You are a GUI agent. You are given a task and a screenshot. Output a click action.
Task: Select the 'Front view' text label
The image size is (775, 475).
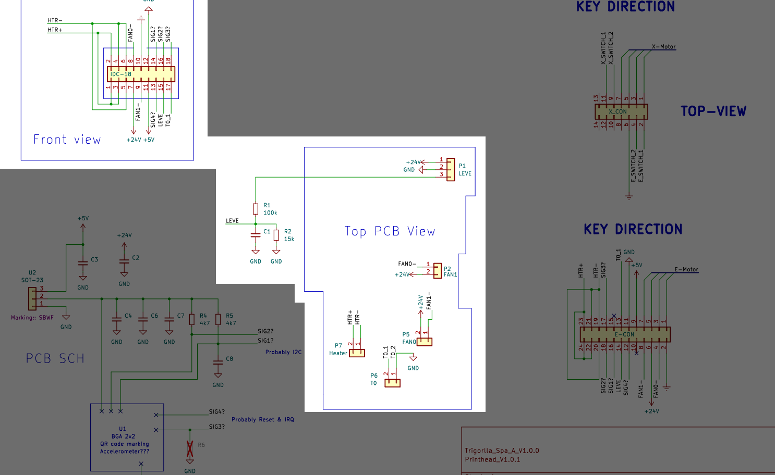[x=67, y=140]
